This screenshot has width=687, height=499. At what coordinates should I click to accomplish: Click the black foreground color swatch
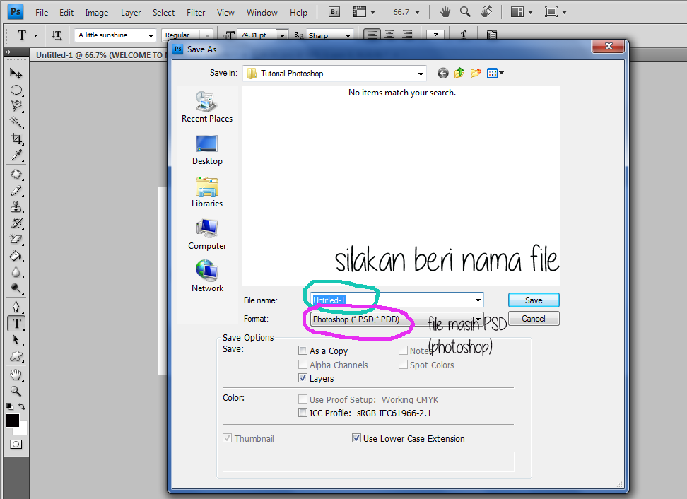13,421
